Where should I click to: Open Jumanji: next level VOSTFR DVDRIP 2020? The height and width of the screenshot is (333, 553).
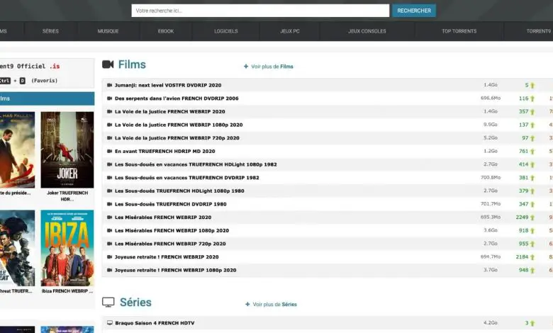tap(168, 85)
